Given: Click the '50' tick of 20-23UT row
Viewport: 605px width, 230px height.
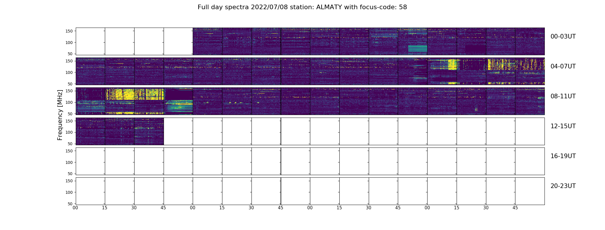Looking at the screenshot, I should (x=70, y=204).
